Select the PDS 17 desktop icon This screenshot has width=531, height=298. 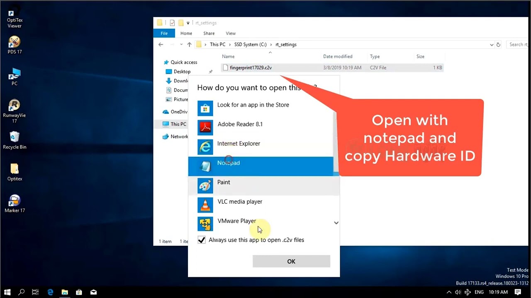[15, 45]
